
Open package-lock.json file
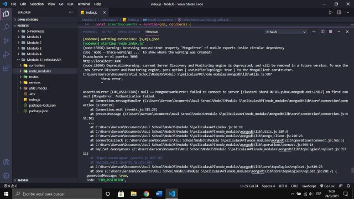[x=45, y=106]
